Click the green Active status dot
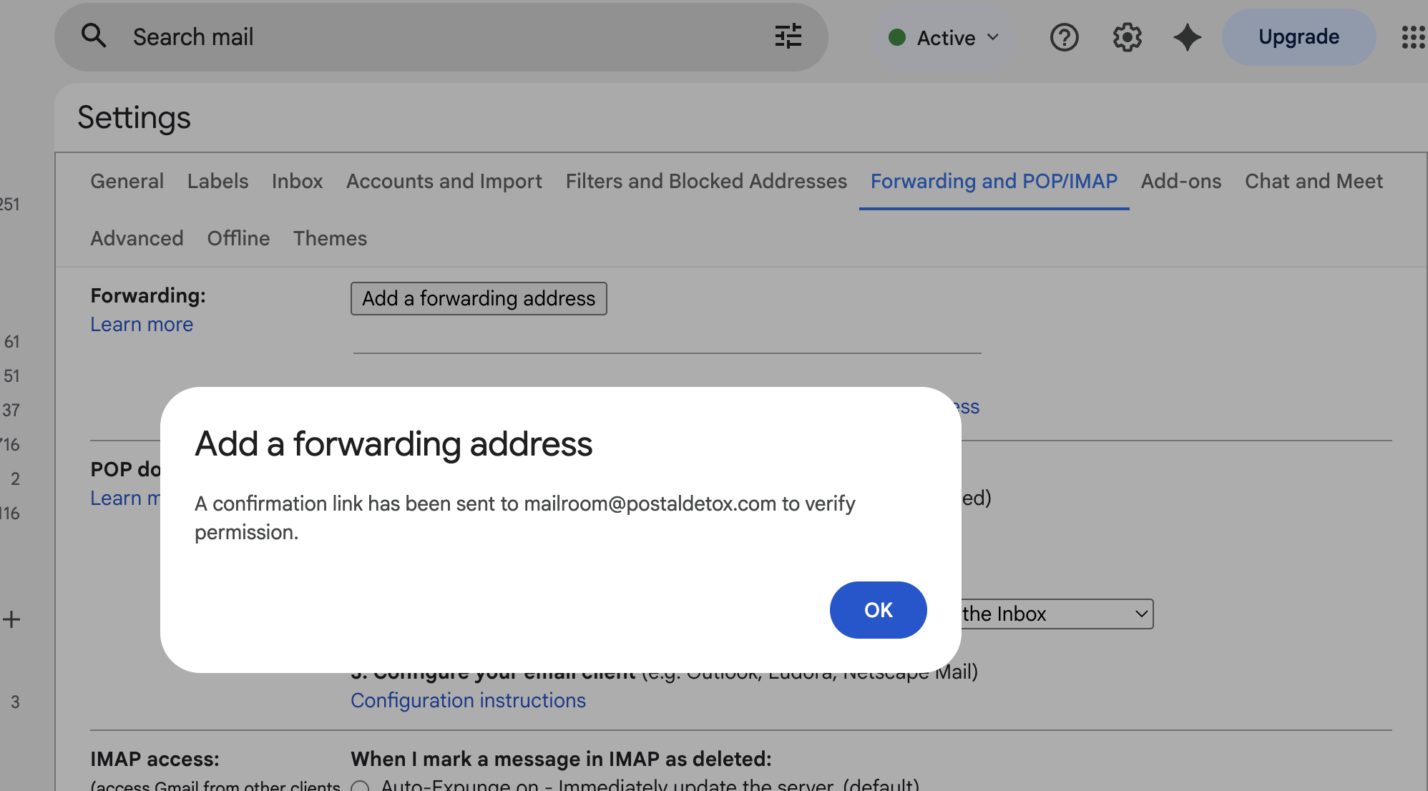Viewport: 1428px width, 791px height. (x=897, y=37)
